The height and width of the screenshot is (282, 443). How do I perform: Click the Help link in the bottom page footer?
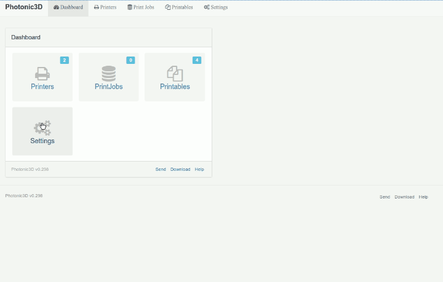tap(423, 197)
